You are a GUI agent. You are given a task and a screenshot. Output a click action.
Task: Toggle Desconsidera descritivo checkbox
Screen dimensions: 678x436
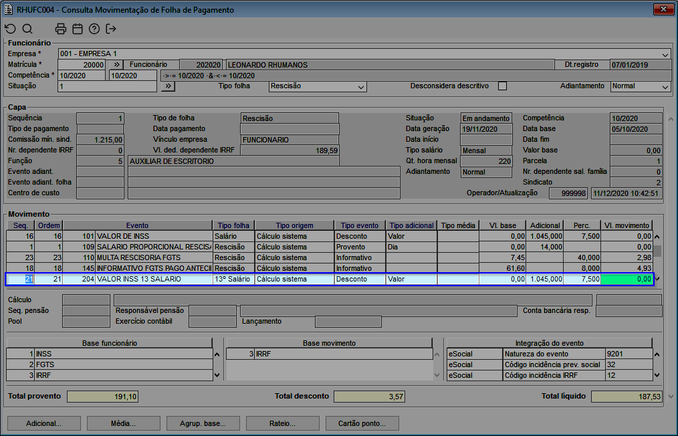pos(502,86)
